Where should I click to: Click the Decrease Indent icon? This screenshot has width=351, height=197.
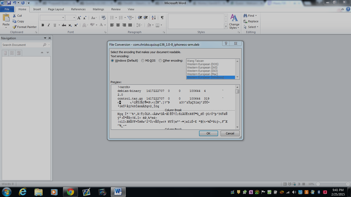click(140, 18)
